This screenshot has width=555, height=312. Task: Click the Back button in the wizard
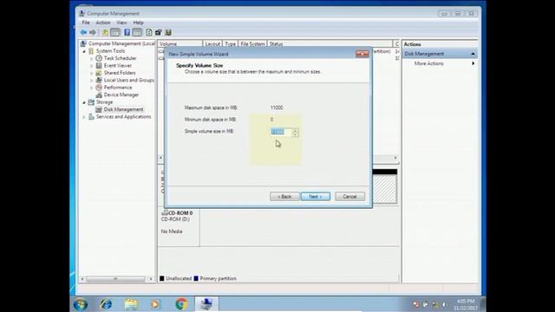(284, 197)
